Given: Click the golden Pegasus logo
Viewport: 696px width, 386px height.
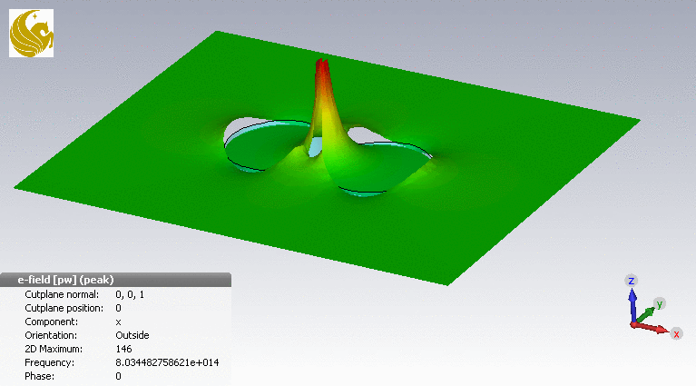Looking at the screenshot, I should 31,33.
